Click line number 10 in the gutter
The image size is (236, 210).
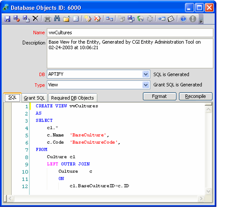tap(25, 172)
